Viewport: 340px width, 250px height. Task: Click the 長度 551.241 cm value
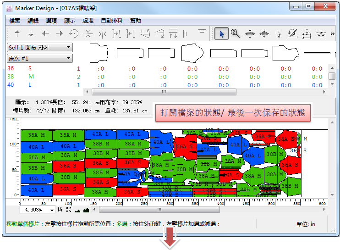coord(86,102)
